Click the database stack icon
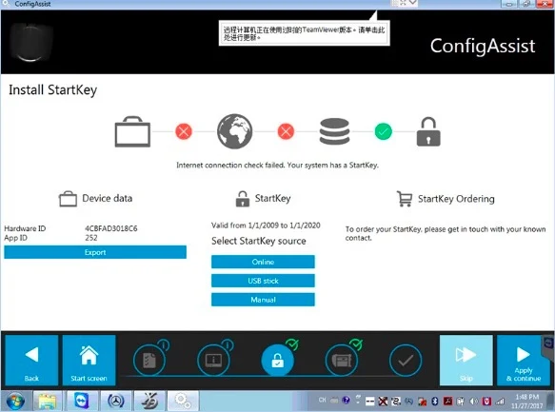Screen dimensions: 555x412 click(334, 131)
